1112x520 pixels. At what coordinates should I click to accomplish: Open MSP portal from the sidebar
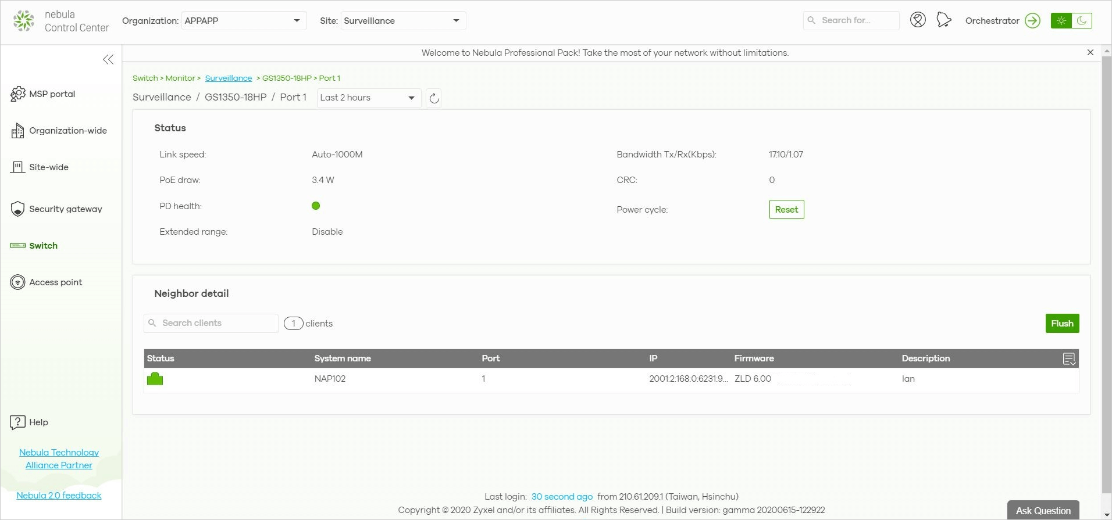(52, 94)
